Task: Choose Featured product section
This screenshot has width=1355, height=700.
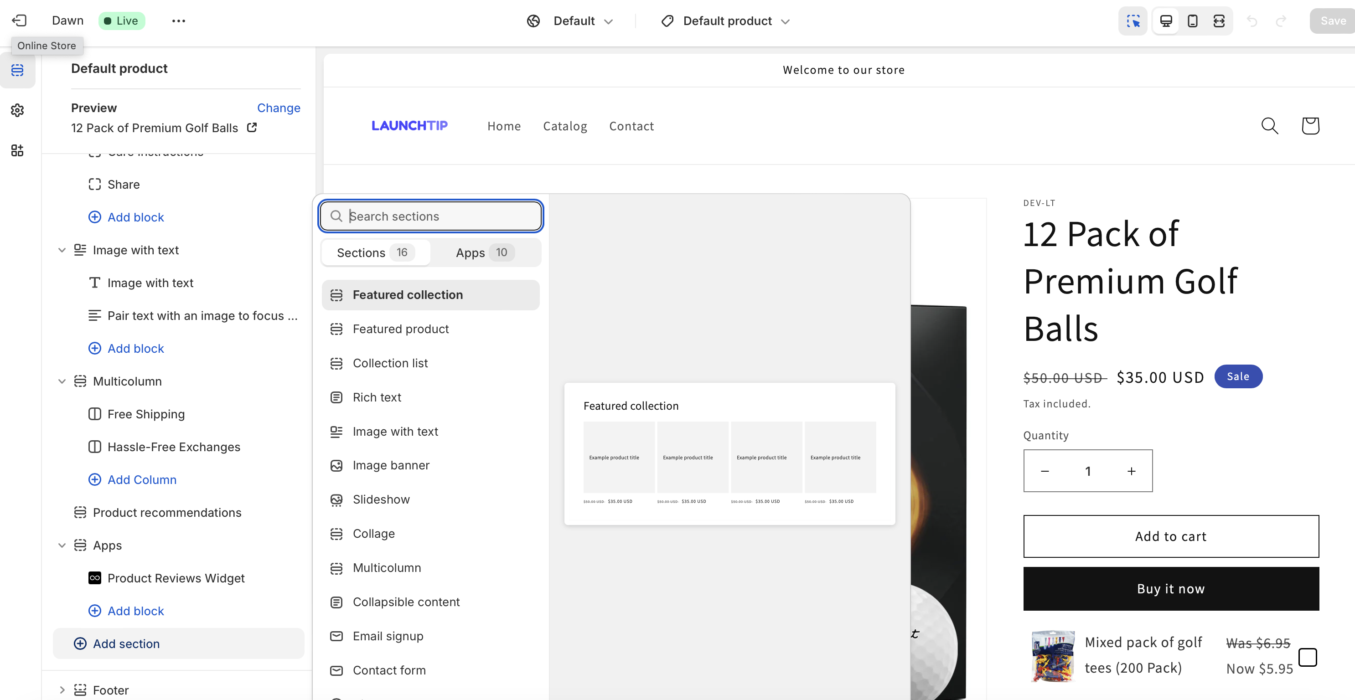Action: pyautogui.click(x=430, y=329)
